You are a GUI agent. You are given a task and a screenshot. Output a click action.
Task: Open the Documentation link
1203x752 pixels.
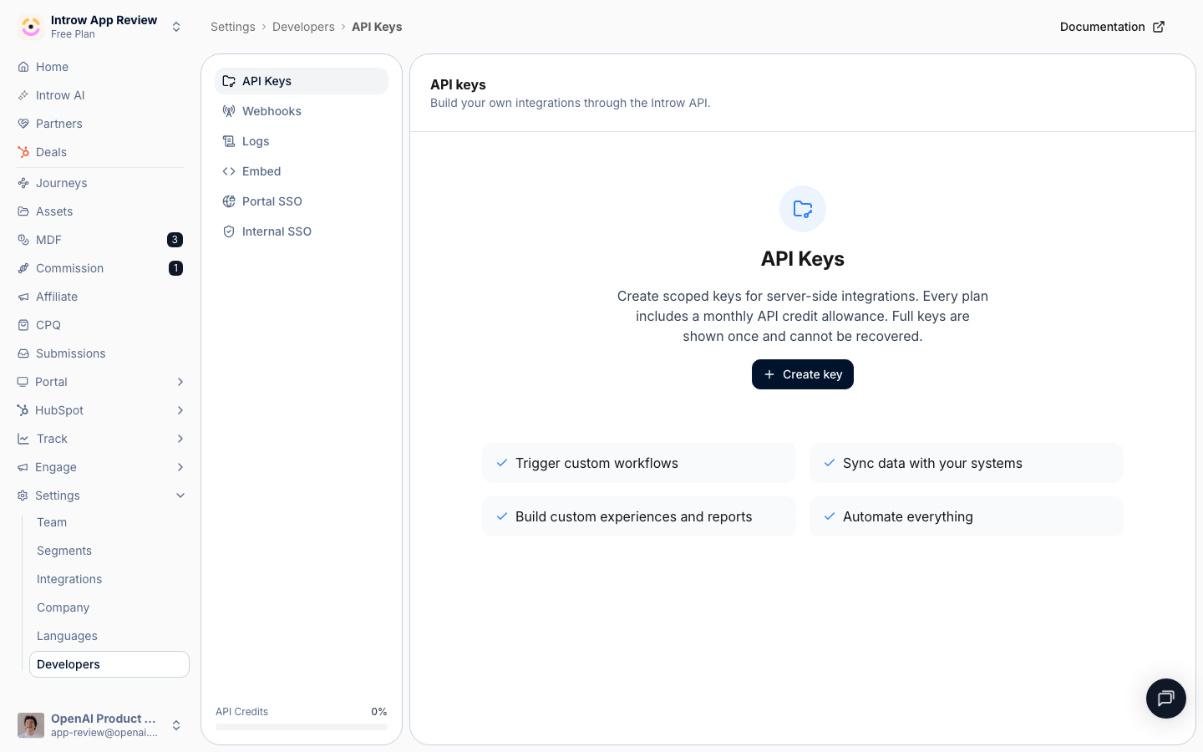click(1112, 27)
